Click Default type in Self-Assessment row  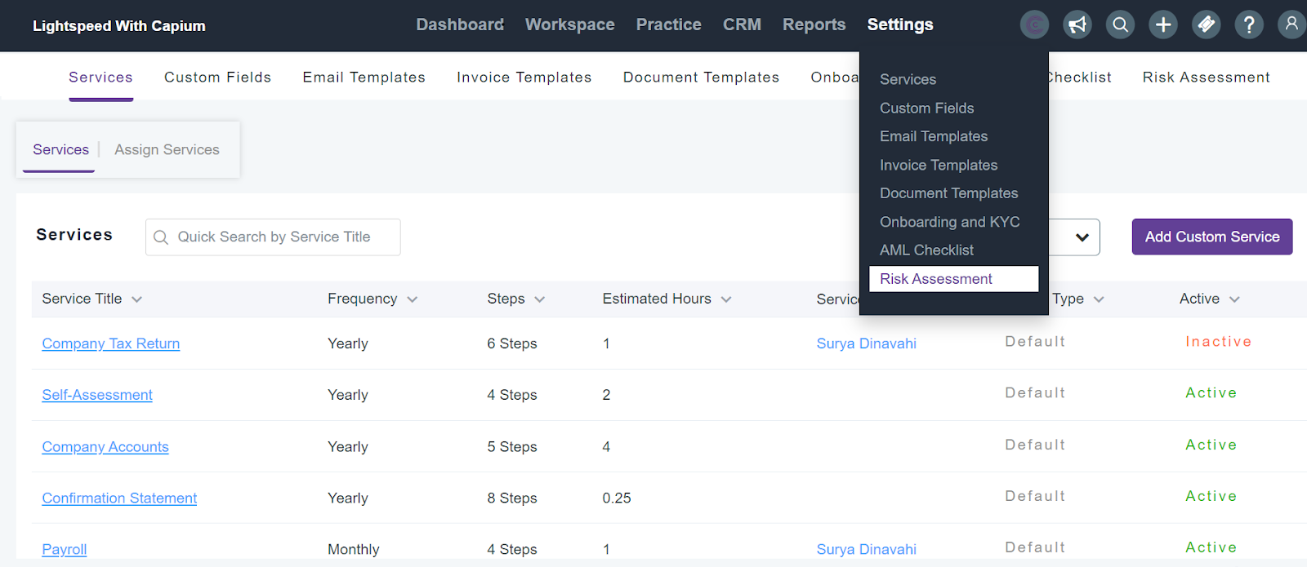point(1035,393)
